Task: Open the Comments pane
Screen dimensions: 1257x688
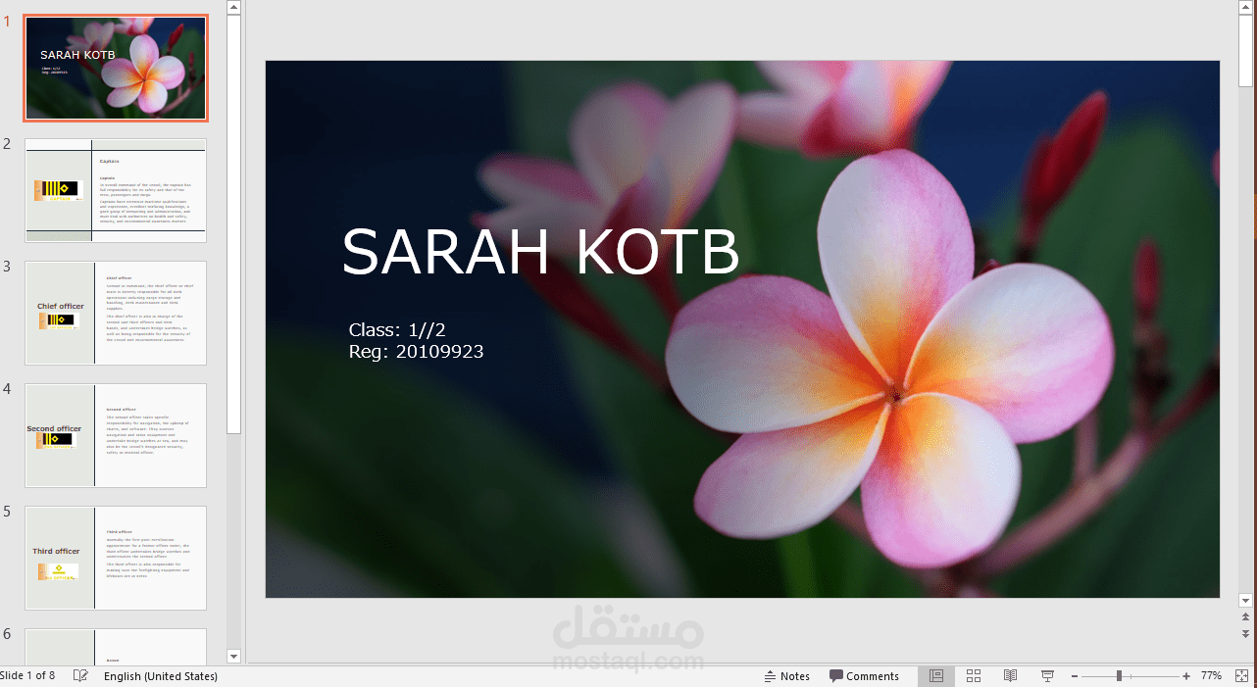Action: tap(864, 676)
